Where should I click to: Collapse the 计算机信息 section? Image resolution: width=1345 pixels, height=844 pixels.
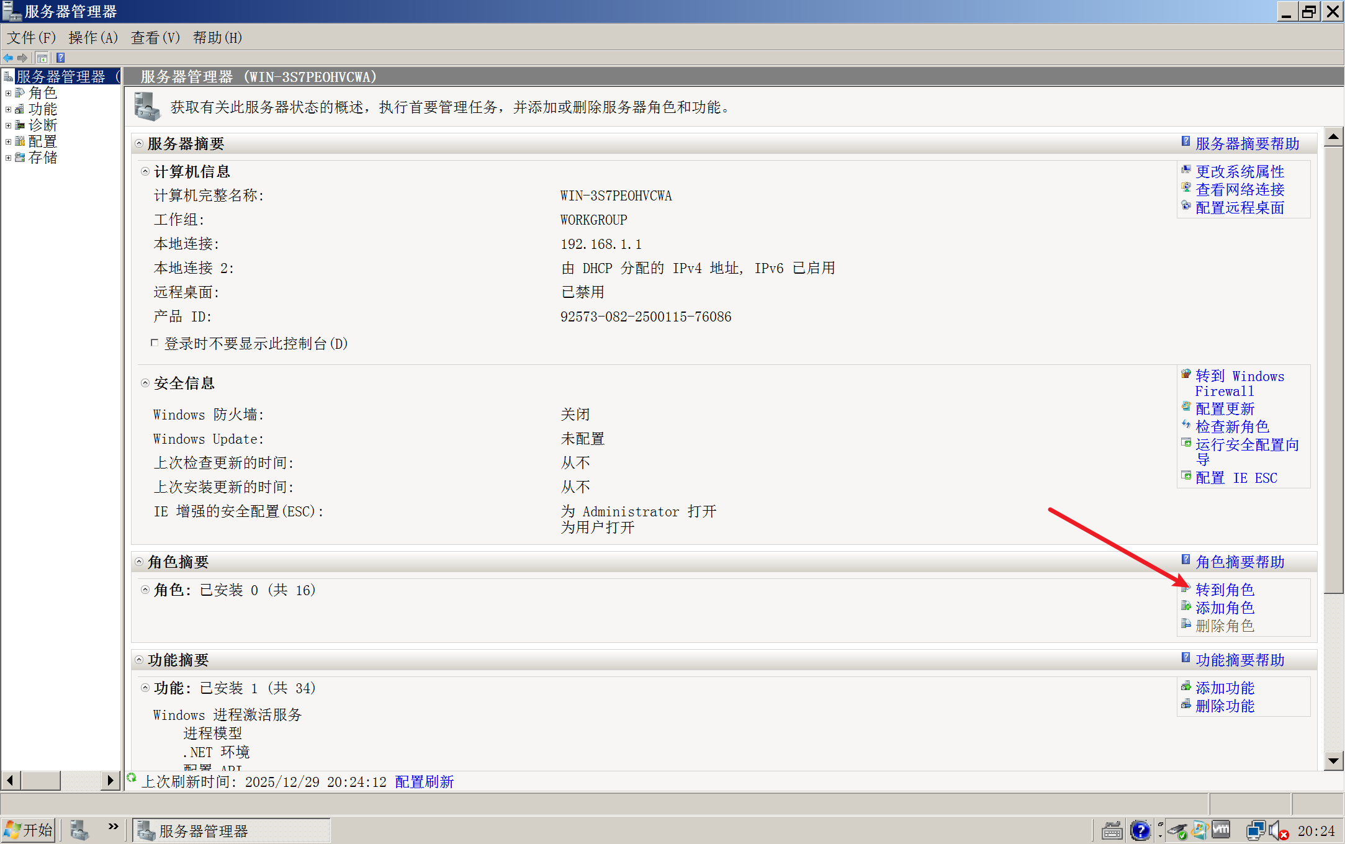[145, 171]
